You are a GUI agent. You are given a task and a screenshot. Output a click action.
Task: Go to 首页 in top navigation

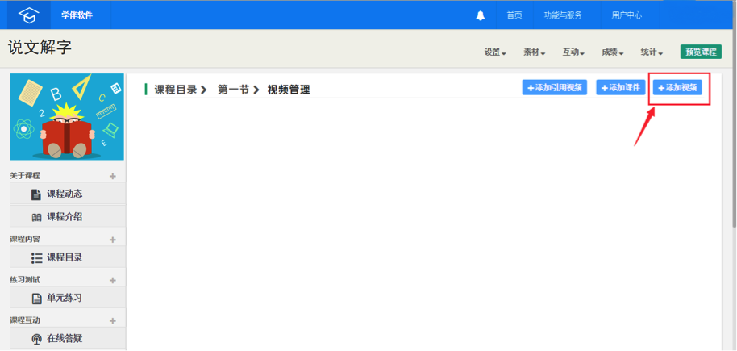514,15
